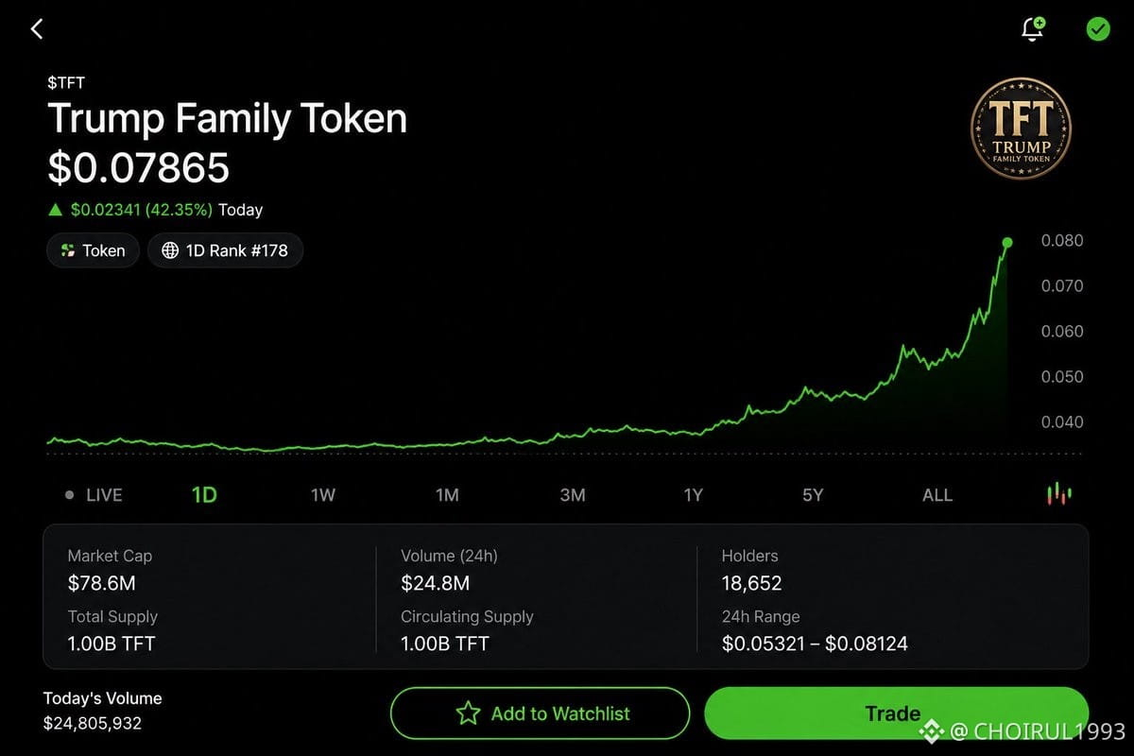Viewport: 1134px width, 756px height.
Task: Open the 1D Rank #178 chip
Action: [225, 250]
